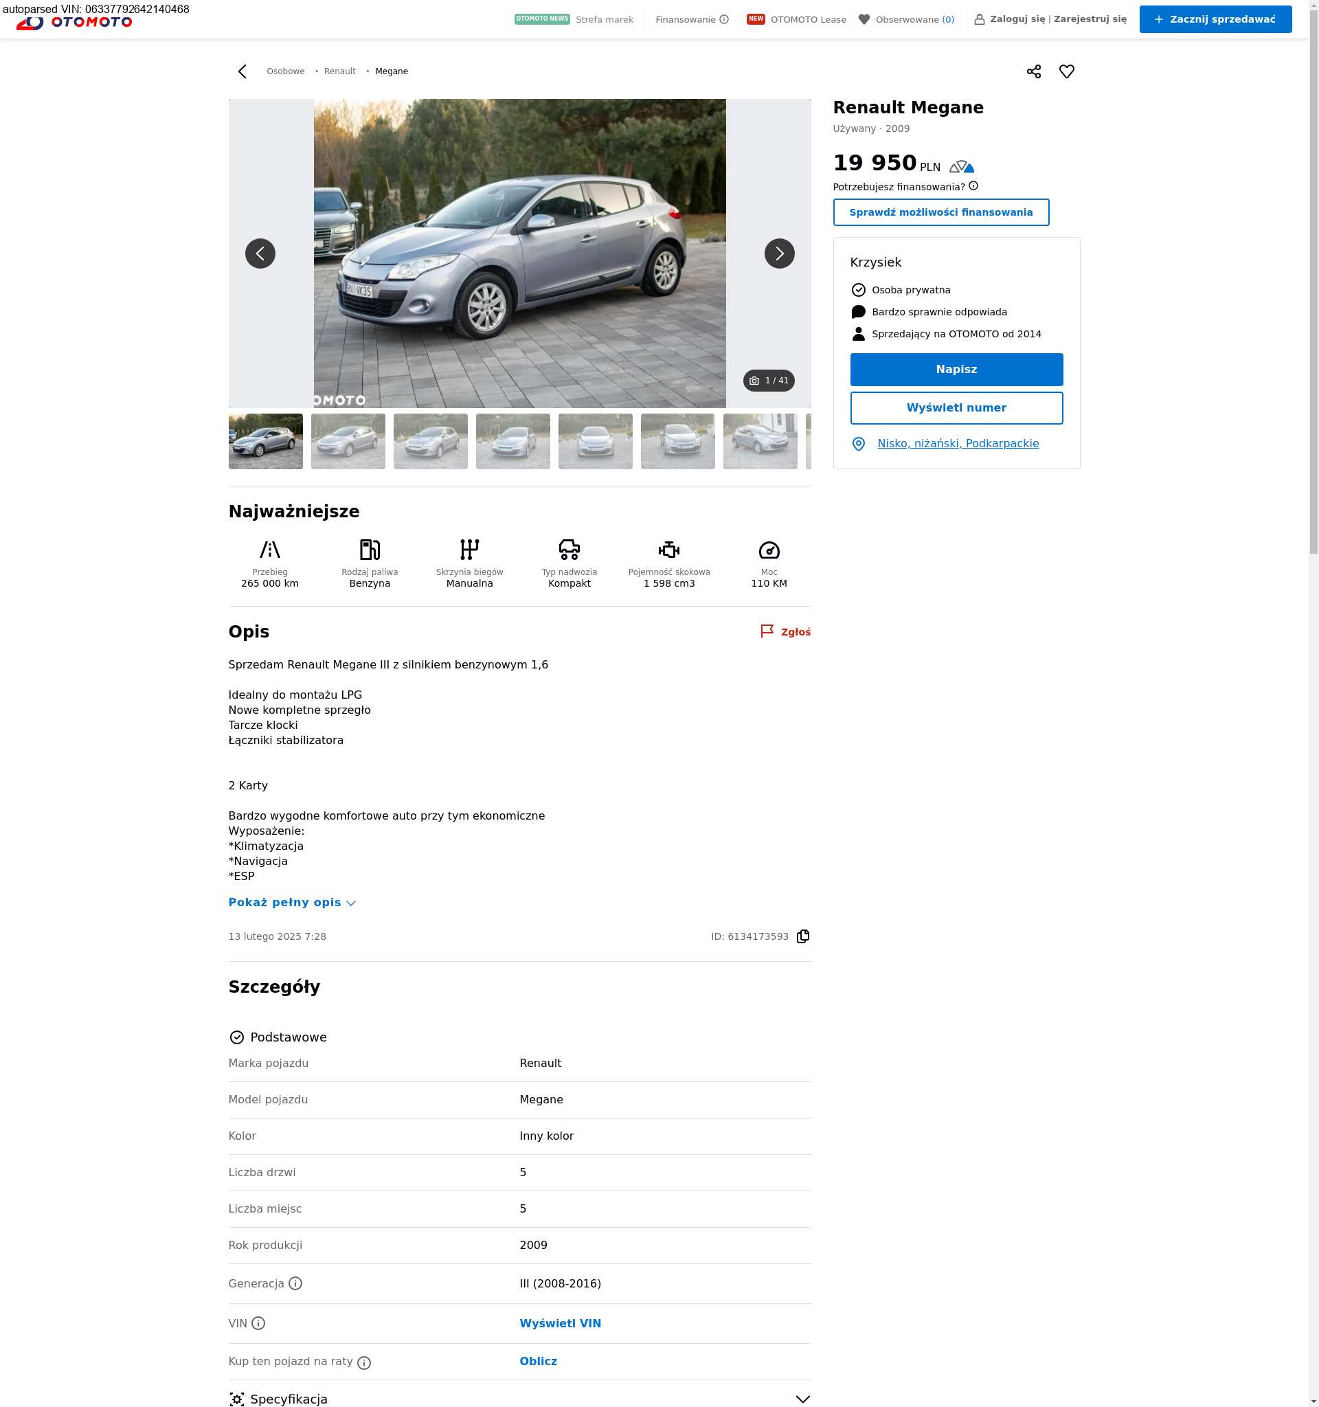Show next photo in gallery

tap(779, 254)
